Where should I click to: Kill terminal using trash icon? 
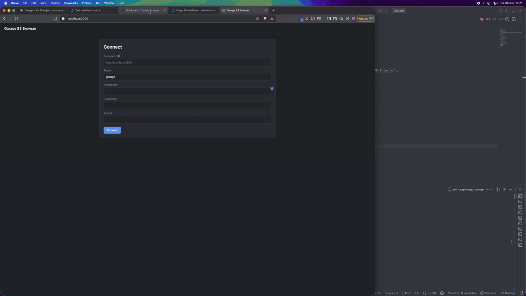(504, 189)
